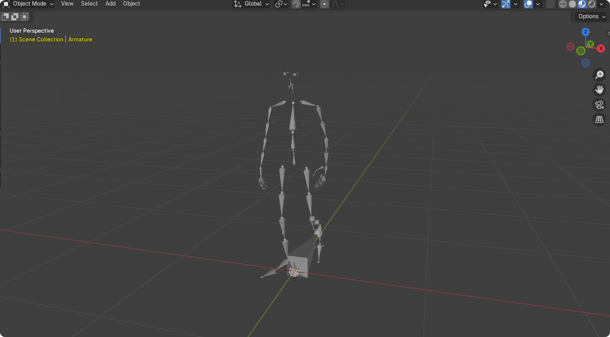
Task: Click the zoom view magnifier icon
Action: [x=599, y=75]
